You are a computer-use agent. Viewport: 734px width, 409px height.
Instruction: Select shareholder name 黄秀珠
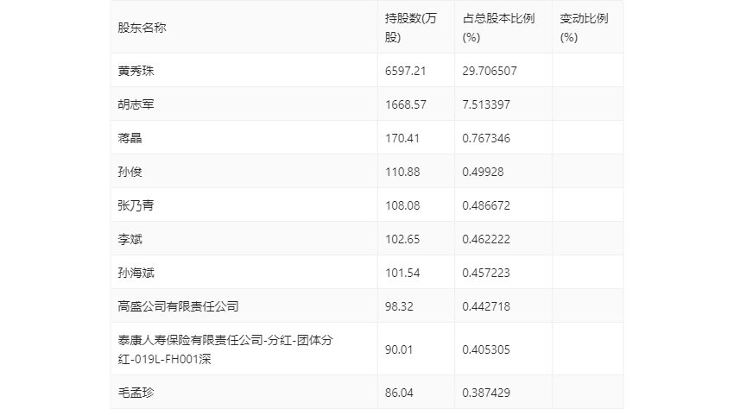136,71
